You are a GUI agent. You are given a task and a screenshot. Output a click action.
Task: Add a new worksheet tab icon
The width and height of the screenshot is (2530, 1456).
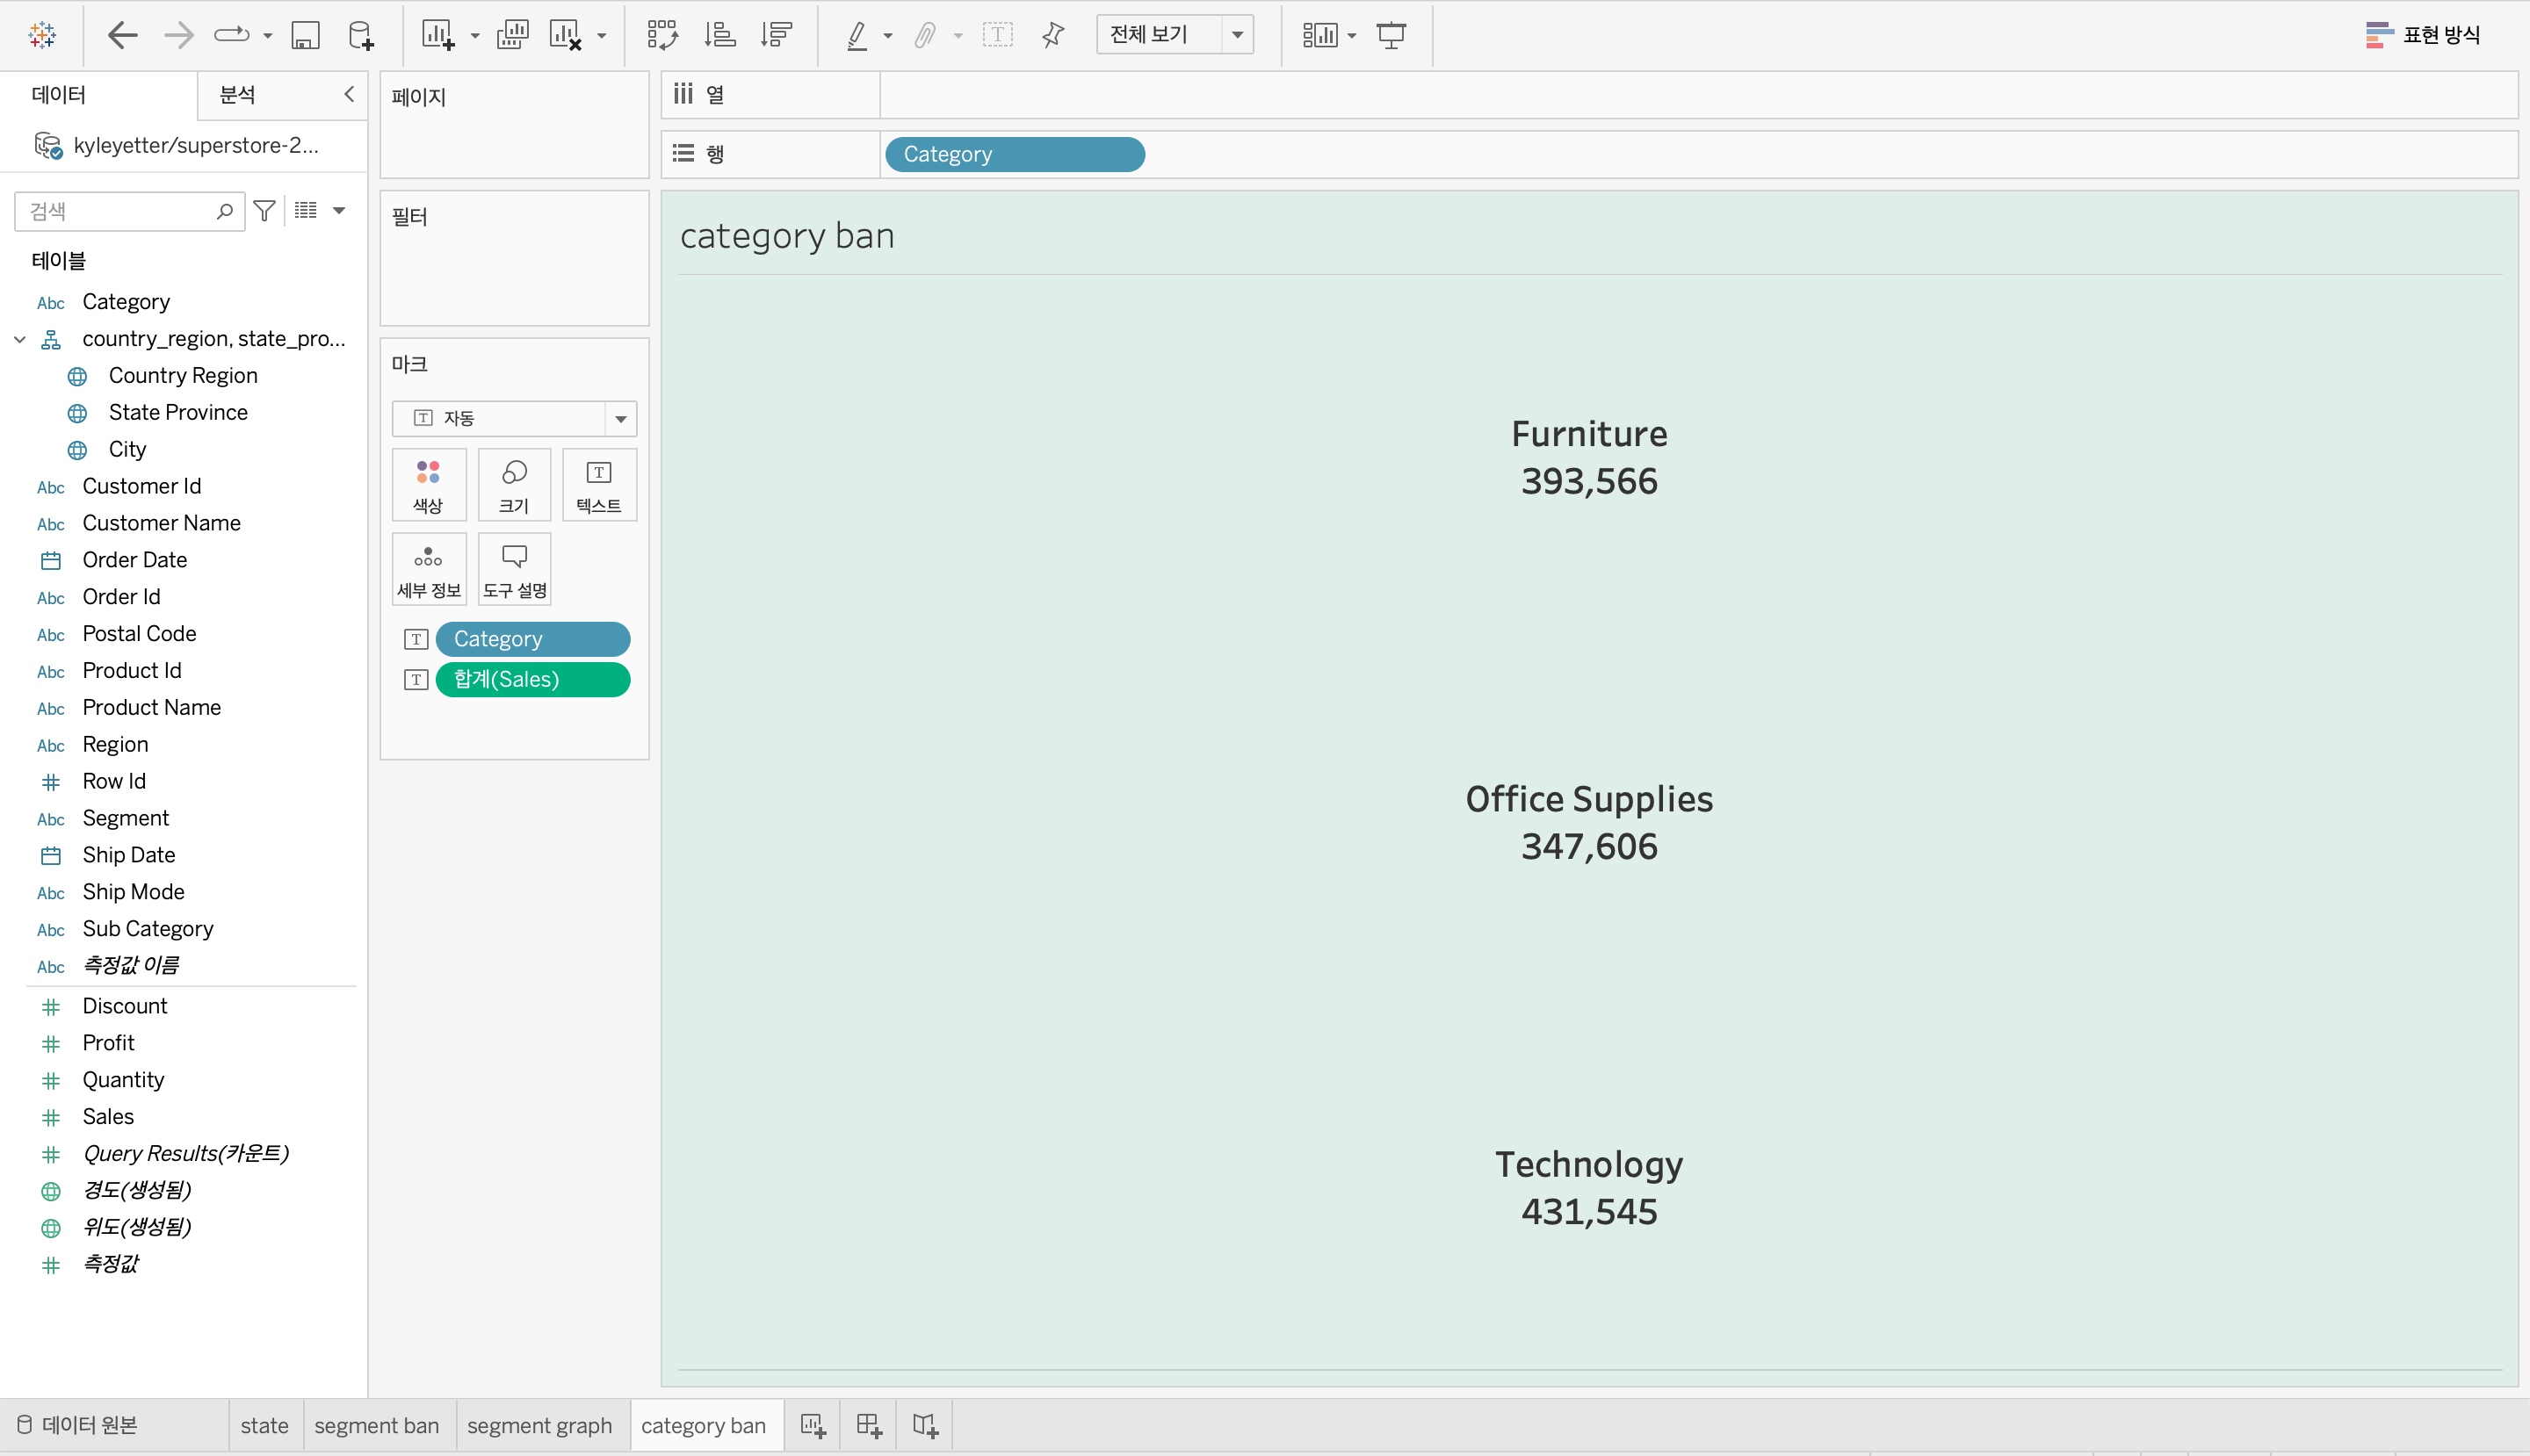[x=813, y=1426]
